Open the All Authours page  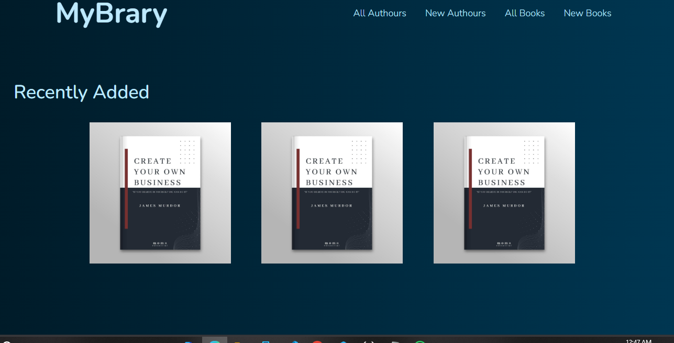(x=380, y=13)
